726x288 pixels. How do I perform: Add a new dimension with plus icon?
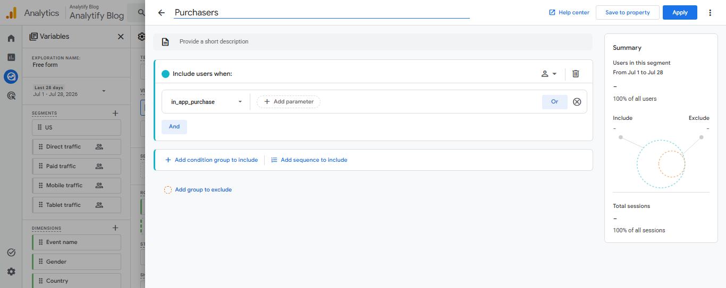click(x=115, y=228)
